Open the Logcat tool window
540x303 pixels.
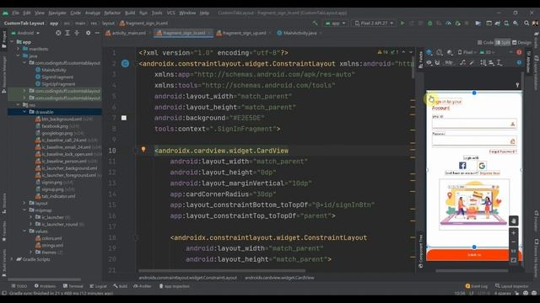tap(98, 286)
